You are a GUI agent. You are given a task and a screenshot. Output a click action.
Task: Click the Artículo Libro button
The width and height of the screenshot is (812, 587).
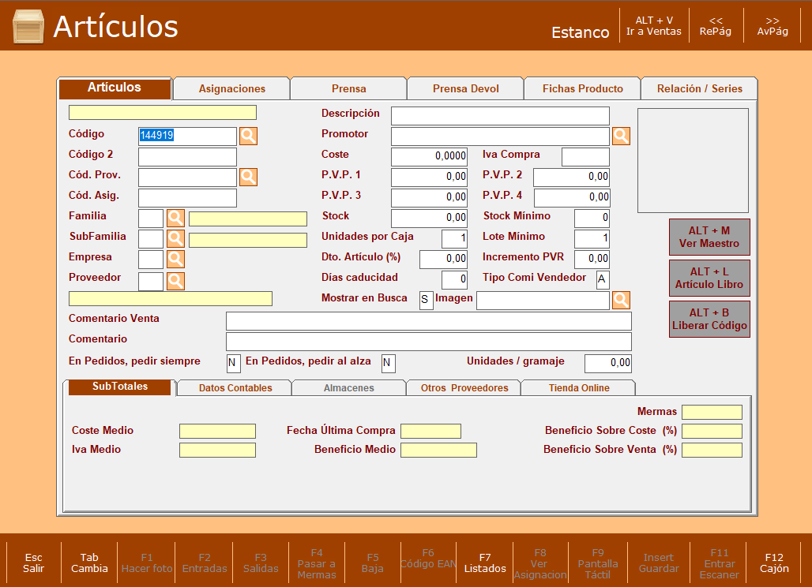pos(709,278)
